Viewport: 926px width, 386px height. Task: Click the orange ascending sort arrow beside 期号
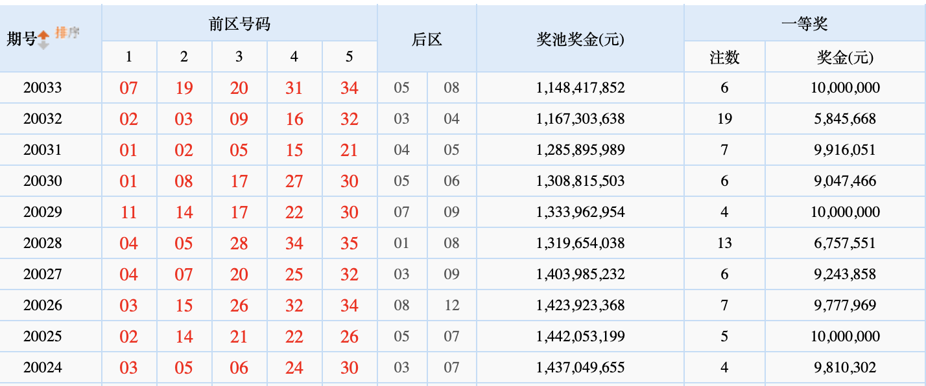tap(43, 35)
